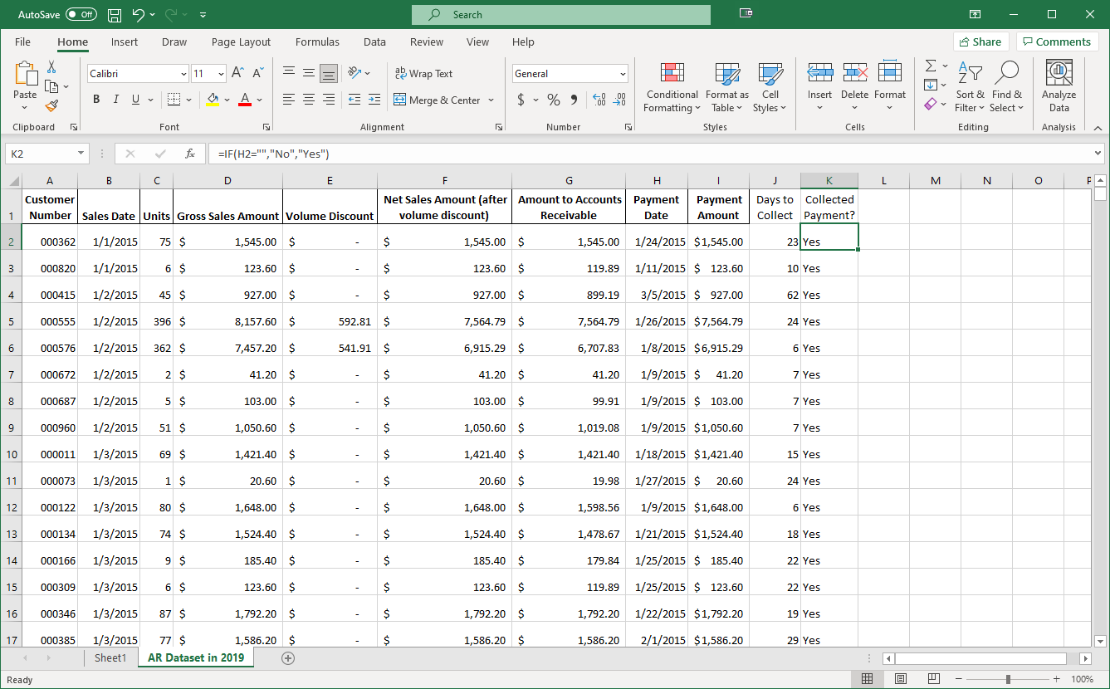Toggle Italic formatting
The height and width of the screenshot is (689, 1110).
pyautogui.click(x=116, y=100)
